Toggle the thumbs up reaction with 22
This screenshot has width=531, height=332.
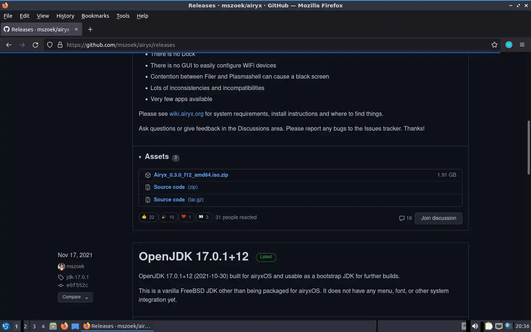pyautogui.click(x=148, y=217)
